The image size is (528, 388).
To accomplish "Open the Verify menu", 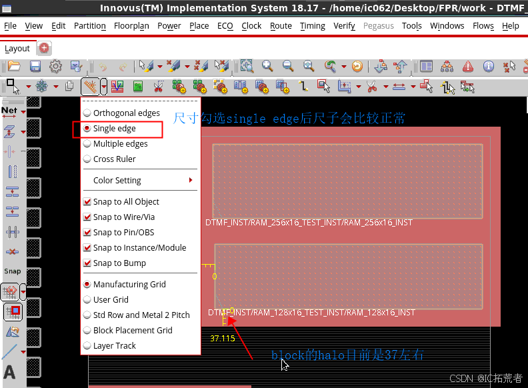I will click(344, 25).
